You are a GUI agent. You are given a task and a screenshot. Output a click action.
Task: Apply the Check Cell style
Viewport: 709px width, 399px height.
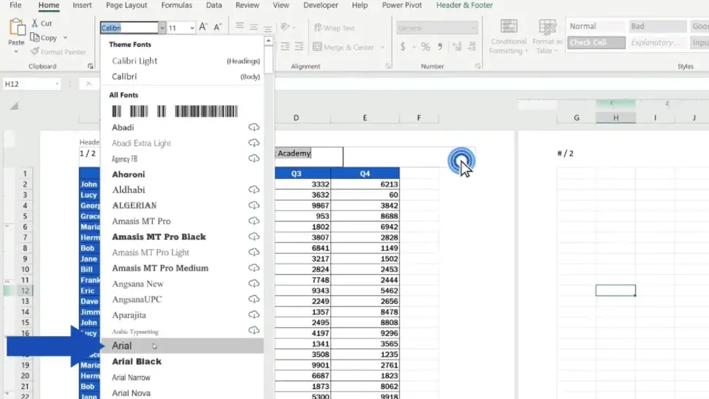pyautogui.click(x=596, y=42)
